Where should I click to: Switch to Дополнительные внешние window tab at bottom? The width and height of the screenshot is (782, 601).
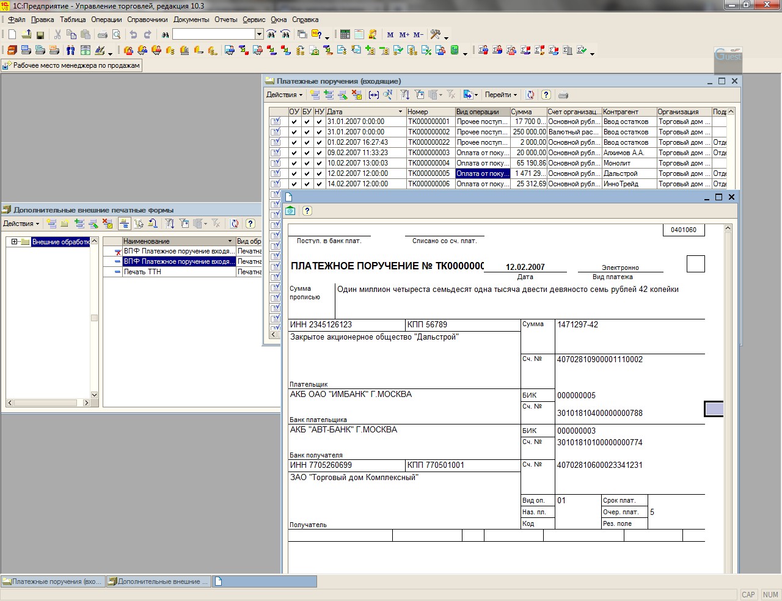[159, 581]
